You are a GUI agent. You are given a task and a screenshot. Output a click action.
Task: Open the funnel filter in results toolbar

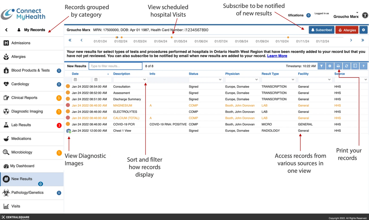321,66
